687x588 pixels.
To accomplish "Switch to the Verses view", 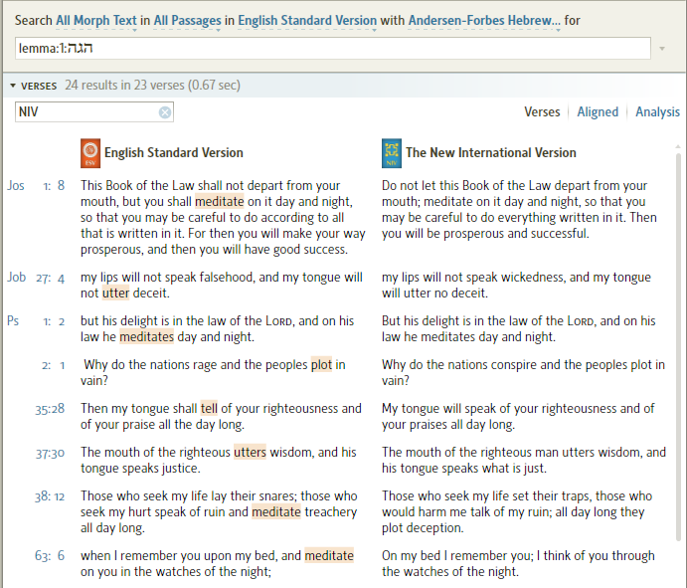I will coord(542,112).
